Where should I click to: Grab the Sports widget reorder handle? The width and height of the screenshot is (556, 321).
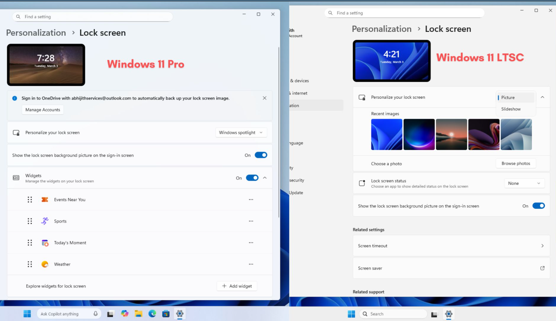point(30,221)
